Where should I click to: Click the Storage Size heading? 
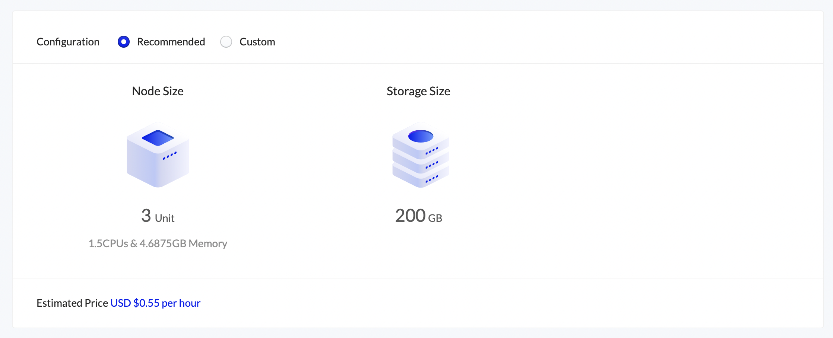point(418,91)
